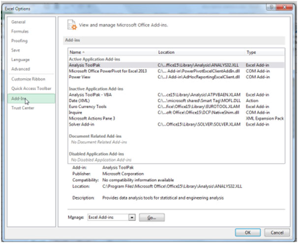Click the Help question mark button
Image resolution: width=298 pixels, height=243 pixels.
pyautogui.click(x=271, y=7)
